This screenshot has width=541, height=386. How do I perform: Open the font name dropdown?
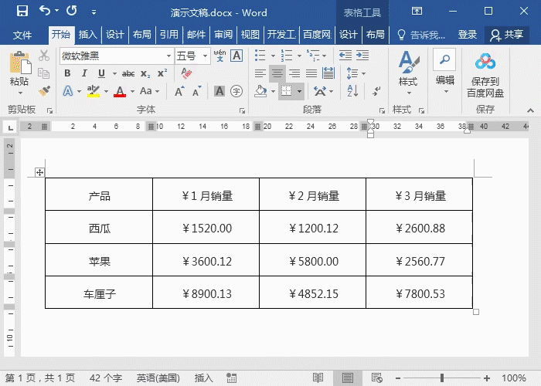[x=168, y=56]
